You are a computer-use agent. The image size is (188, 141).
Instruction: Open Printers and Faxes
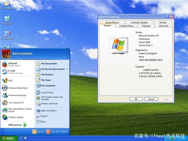click(47, 104)
